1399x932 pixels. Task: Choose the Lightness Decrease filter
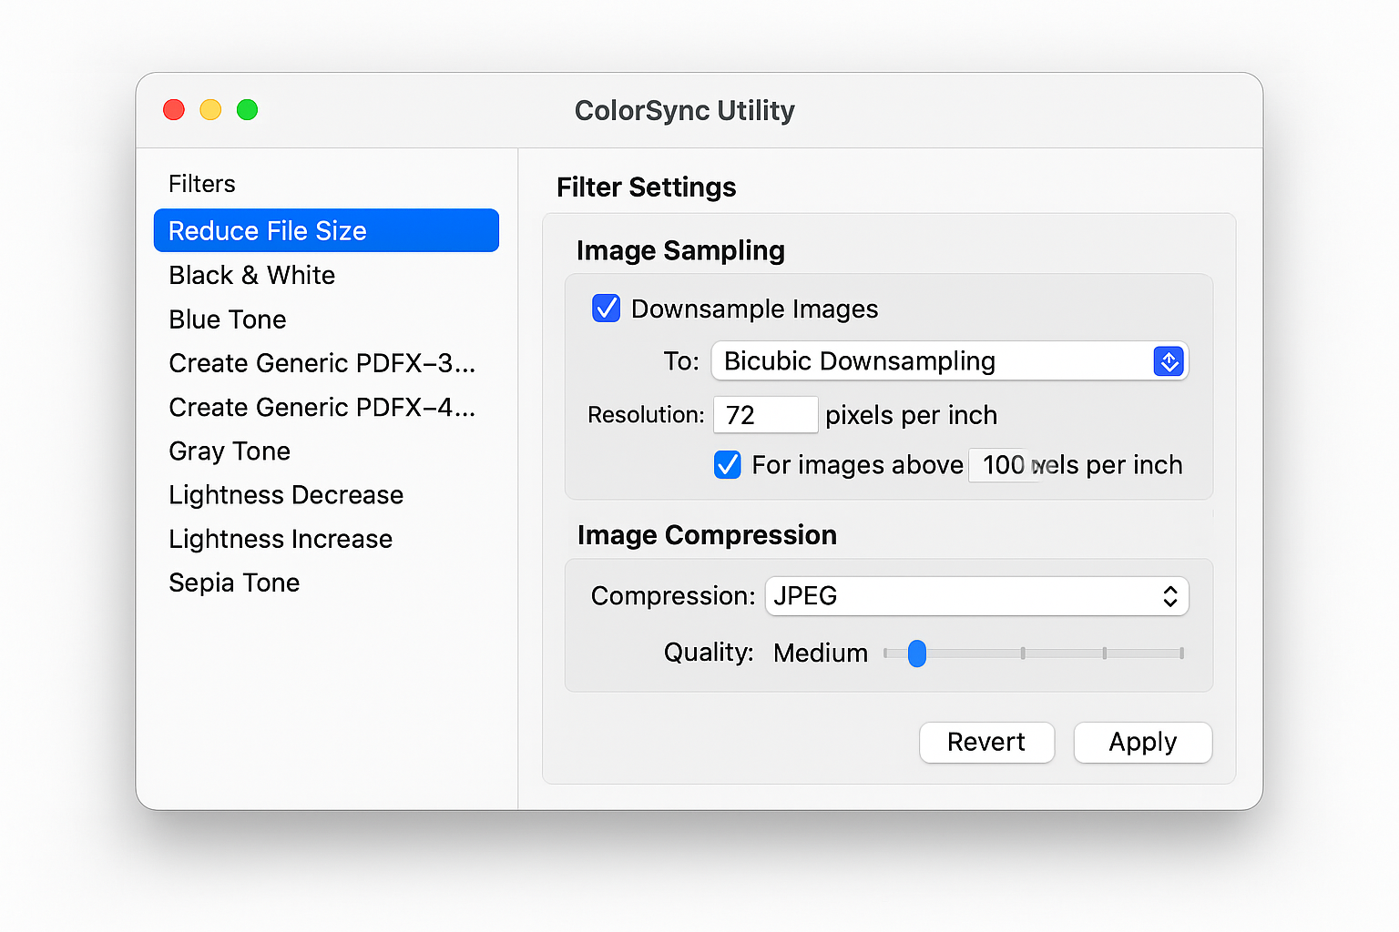pos(286,494)
